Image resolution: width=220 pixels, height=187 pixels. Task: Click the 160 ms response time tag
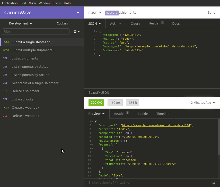(x=115, y=103)
